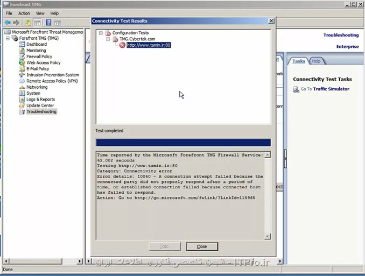Image resolution: width=365 pixels, height=276 pixels.
Task: Switch to the Tasks tab
Action: point(298,61)
